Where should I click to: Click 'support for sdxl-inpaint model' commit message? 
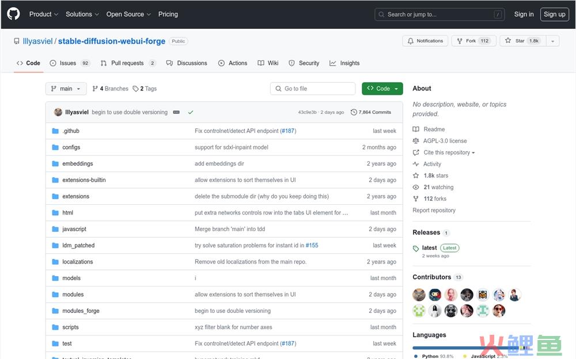(x=232, y=147)
